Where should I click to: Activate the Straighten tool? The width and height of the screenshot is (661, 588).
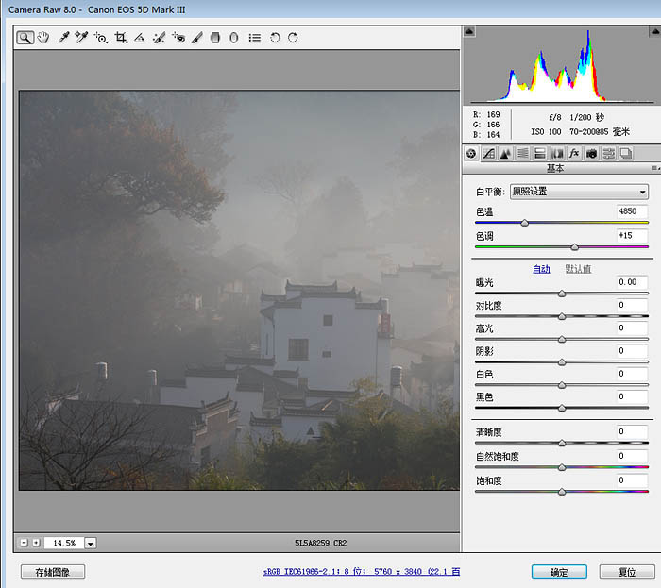pyautogui.click(x=140, y=38)
